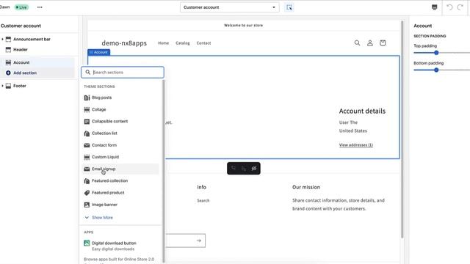Move section down in the floating toolbar

244,169
